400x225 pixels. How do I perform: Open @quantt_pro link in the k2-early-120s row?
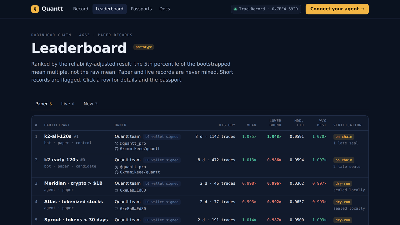coord(133,167)
